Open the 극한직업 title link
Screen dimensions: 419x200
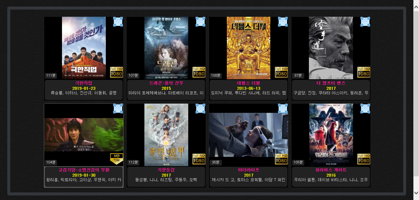point(84,83)
